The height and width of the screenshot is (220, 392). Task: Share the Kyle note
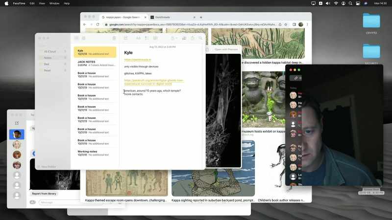(193, 38)
